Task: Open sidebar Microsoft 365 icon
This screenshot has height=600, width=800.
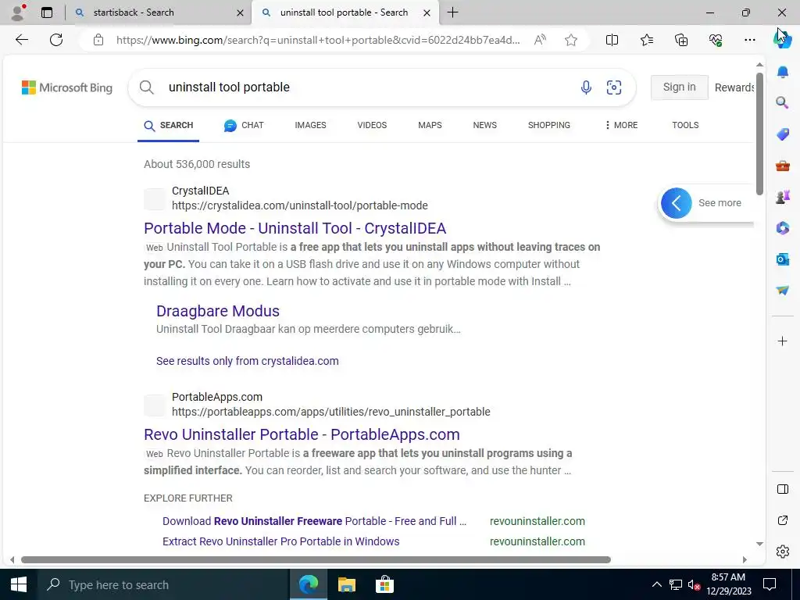Action: (783, 228)
